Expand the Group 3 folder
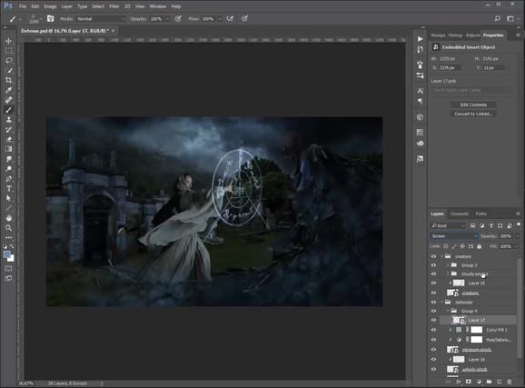The width and height of the screenshot is (525, 388). (x=448, y=265)
